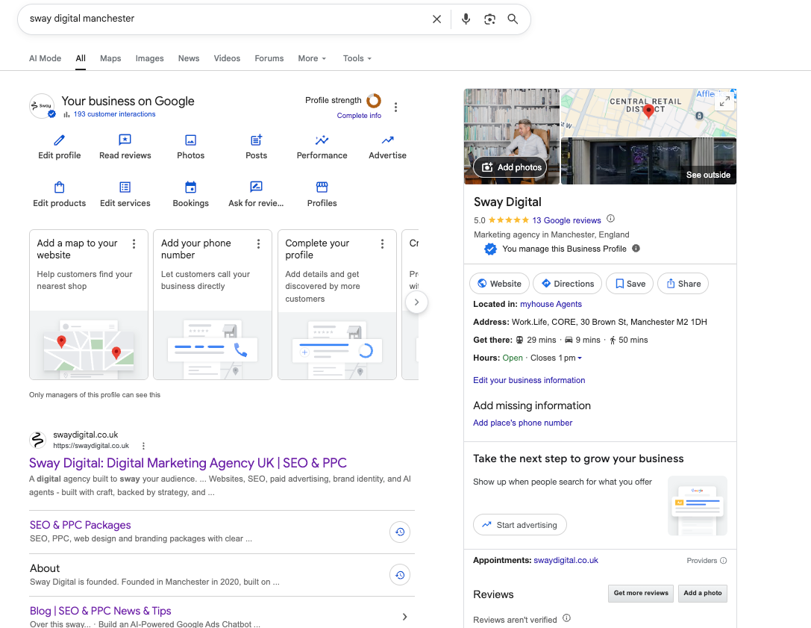Open the Edit profile pencil icon
The image size is (811, 628).
click(x=60, y=140)
